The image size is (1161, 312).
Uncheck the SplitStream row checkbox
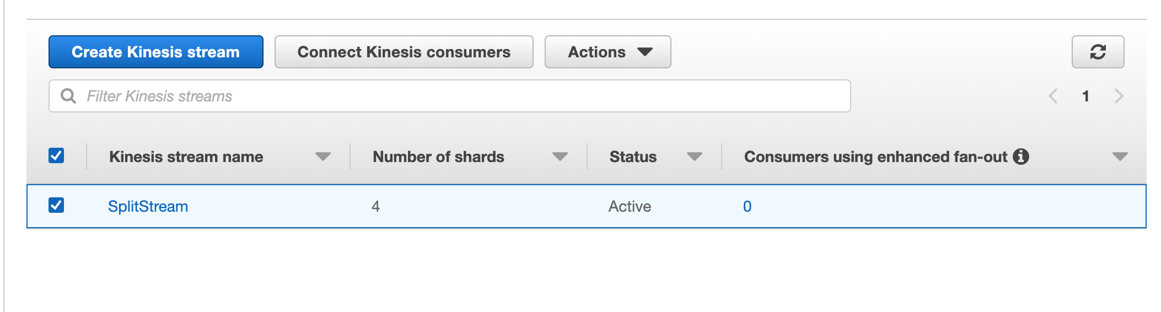[56, 205]
